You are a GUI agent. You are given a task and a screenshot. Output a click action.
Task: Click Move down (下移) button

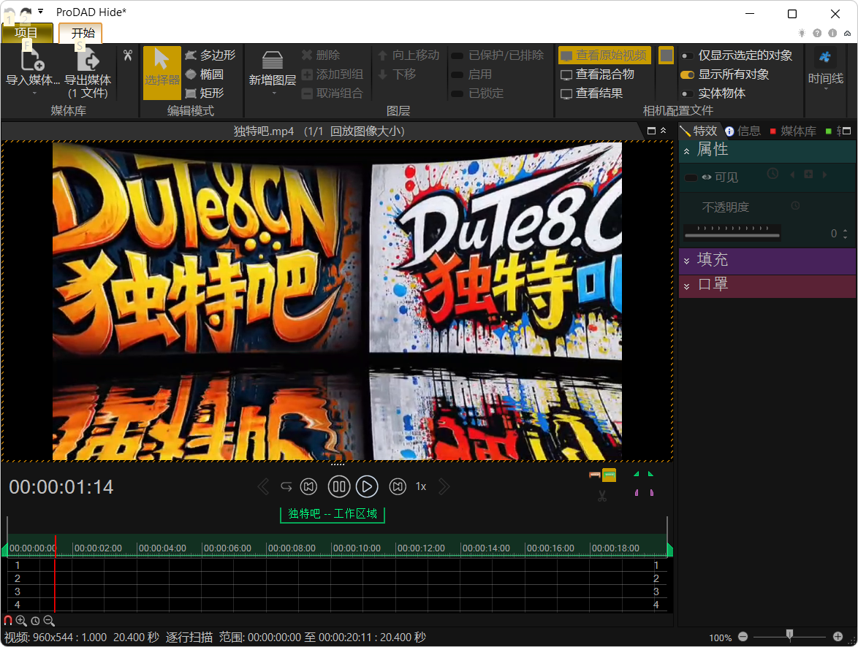[x=398, y=74]
